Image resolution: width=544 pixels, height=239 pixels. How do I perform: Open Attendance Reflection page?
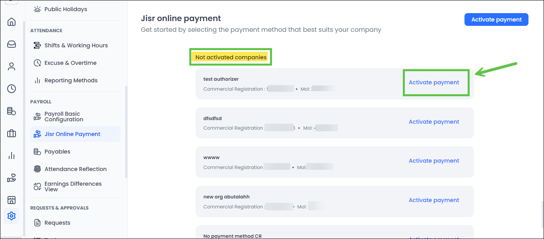(x=75, y=169)
